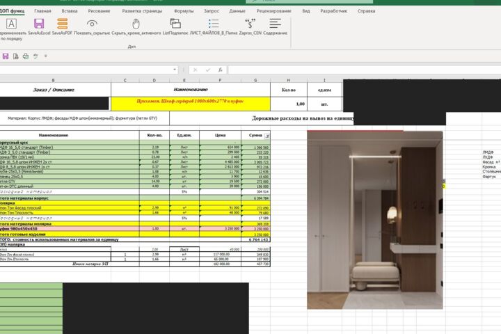Select the sum cell 457 730

click(x=255, y=264)
